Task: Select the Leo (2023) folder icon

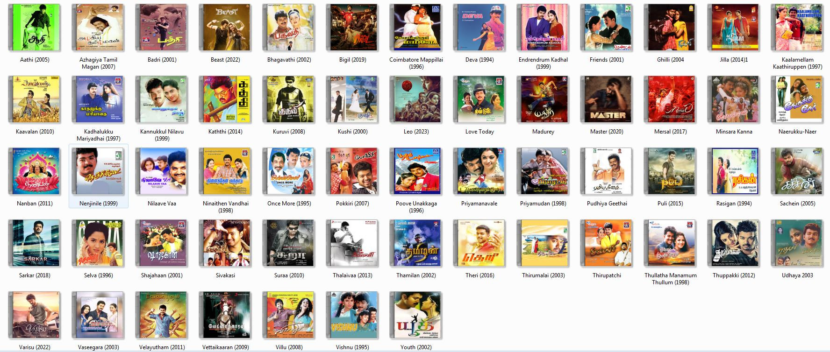Action: 416,100
